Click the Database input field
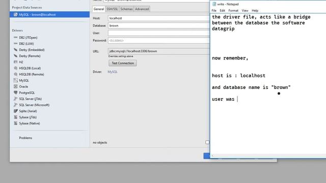 pyautogui.click(x=159, y=25)
